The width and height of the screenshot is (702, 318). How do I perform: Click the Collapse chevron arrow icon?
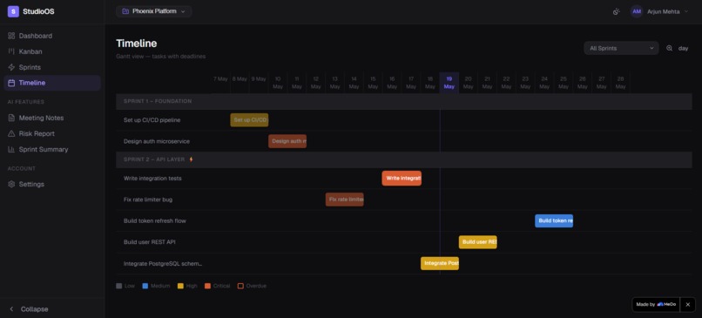(11, 309)
